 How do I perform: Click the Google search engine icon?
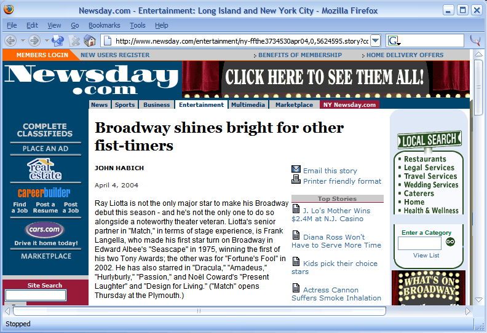393,41
